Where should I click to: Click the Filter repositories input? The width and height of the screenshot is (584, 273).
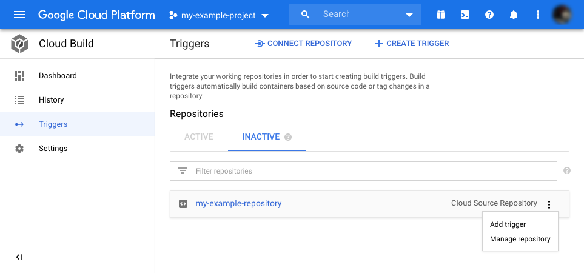[x=363, y=171]
